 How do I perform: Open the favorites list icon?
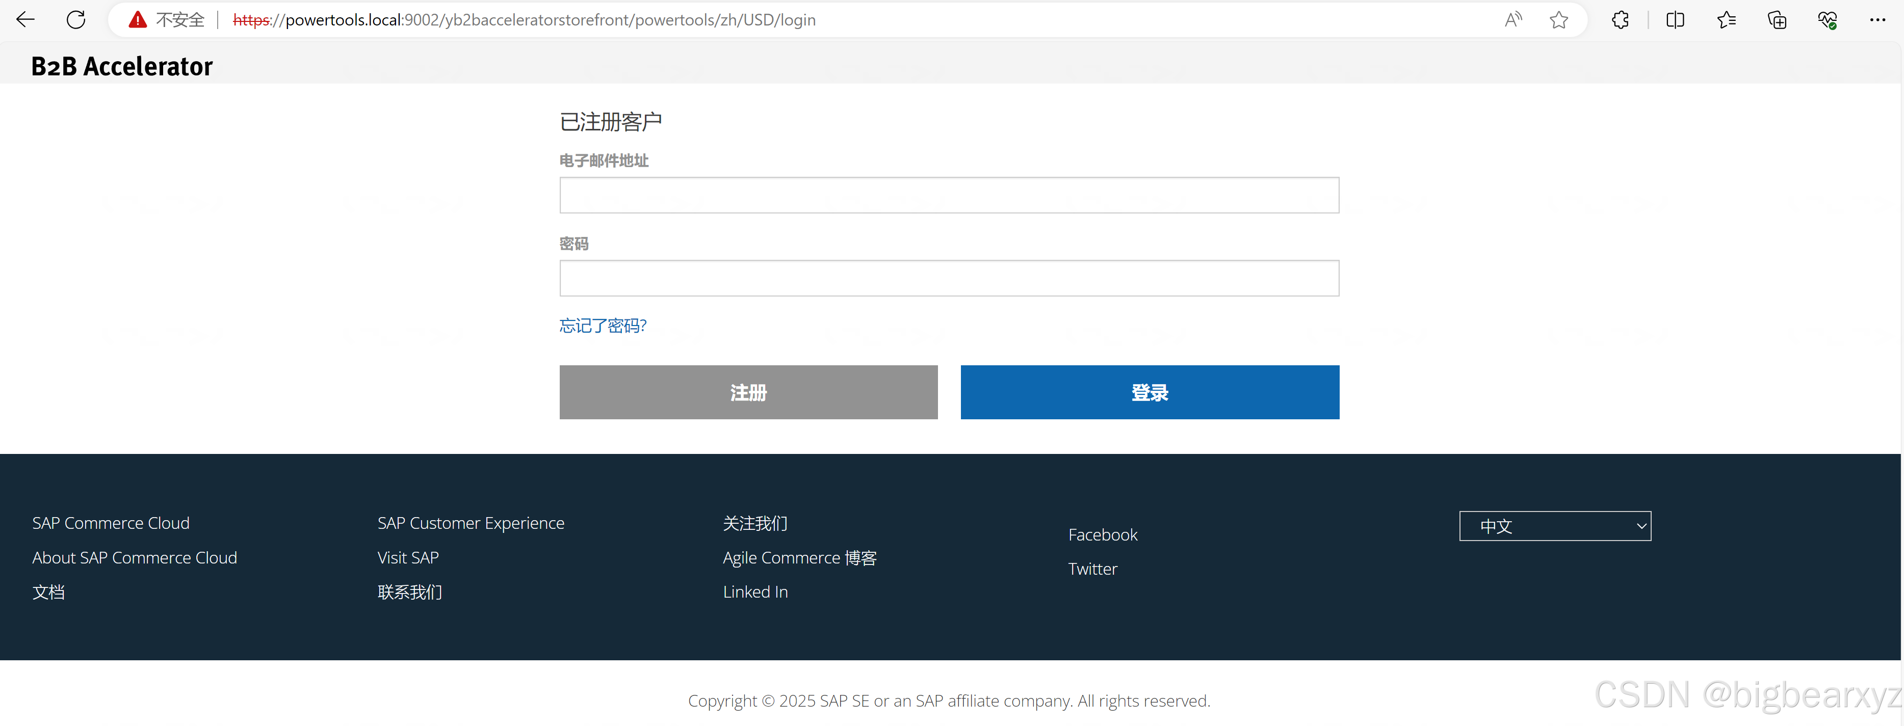(1727, 20)
